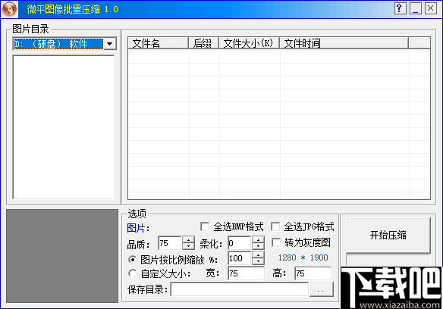Sort by 文件时间 column header
Viewport: 443px width, 309px height.
344,43
